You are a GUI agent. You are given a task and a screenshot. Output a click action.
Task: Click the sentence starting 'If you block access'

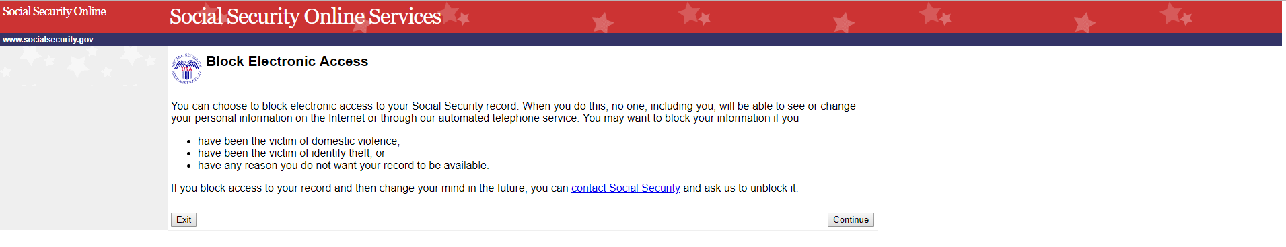tap(485, 188)
